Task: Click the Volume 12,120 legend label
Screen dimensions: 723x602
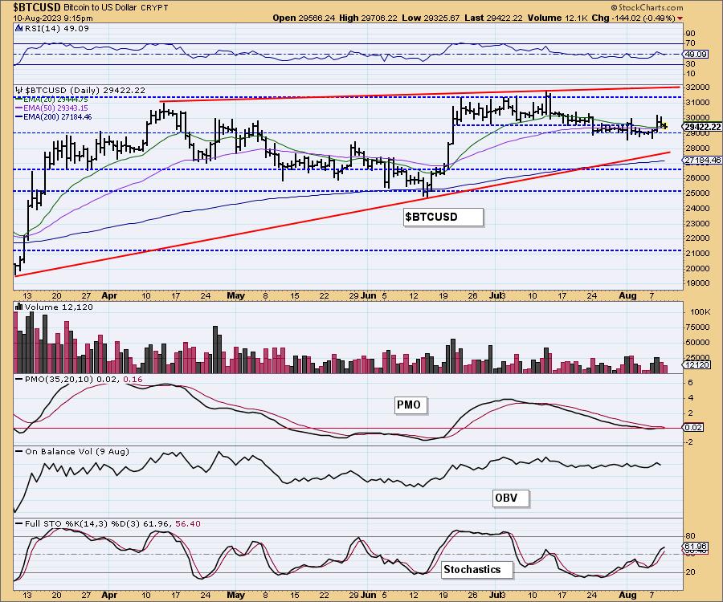Action: (x=59, y=307)
